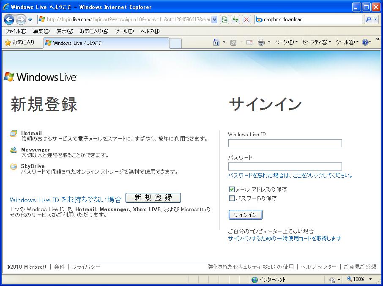Expand the Print dropdown arrow
Image resolution: width=383 pixels, height=286 pixels.
tap(269, 43)
